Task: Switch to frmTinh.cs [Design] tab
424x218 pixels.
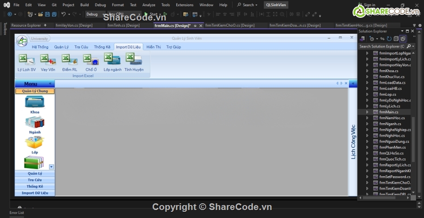Action: pyautogui.click(x=124, y=25)
